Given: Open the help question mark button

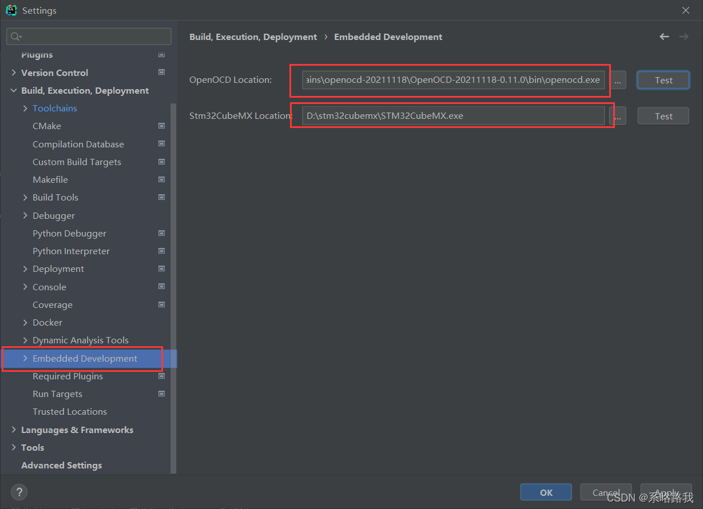Looking at the screenshot, I should tap(19, 492).
